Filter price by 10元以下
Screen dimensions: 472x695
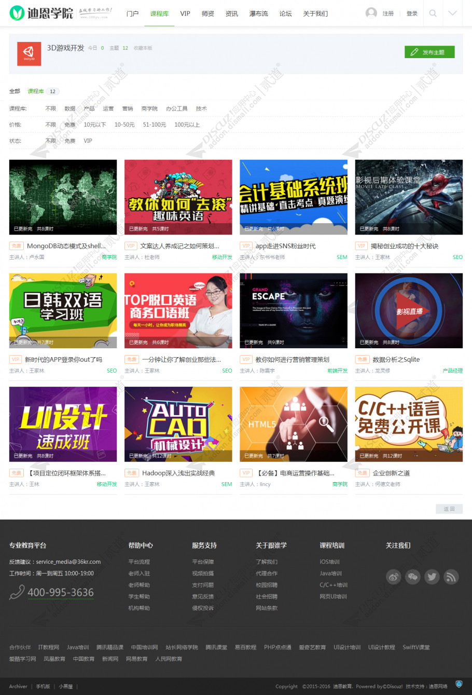[95, 125]
